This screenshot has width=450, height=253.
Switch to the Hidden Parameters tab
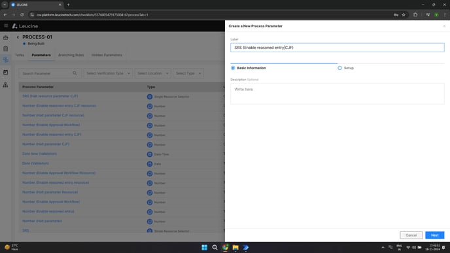[107, 55]
